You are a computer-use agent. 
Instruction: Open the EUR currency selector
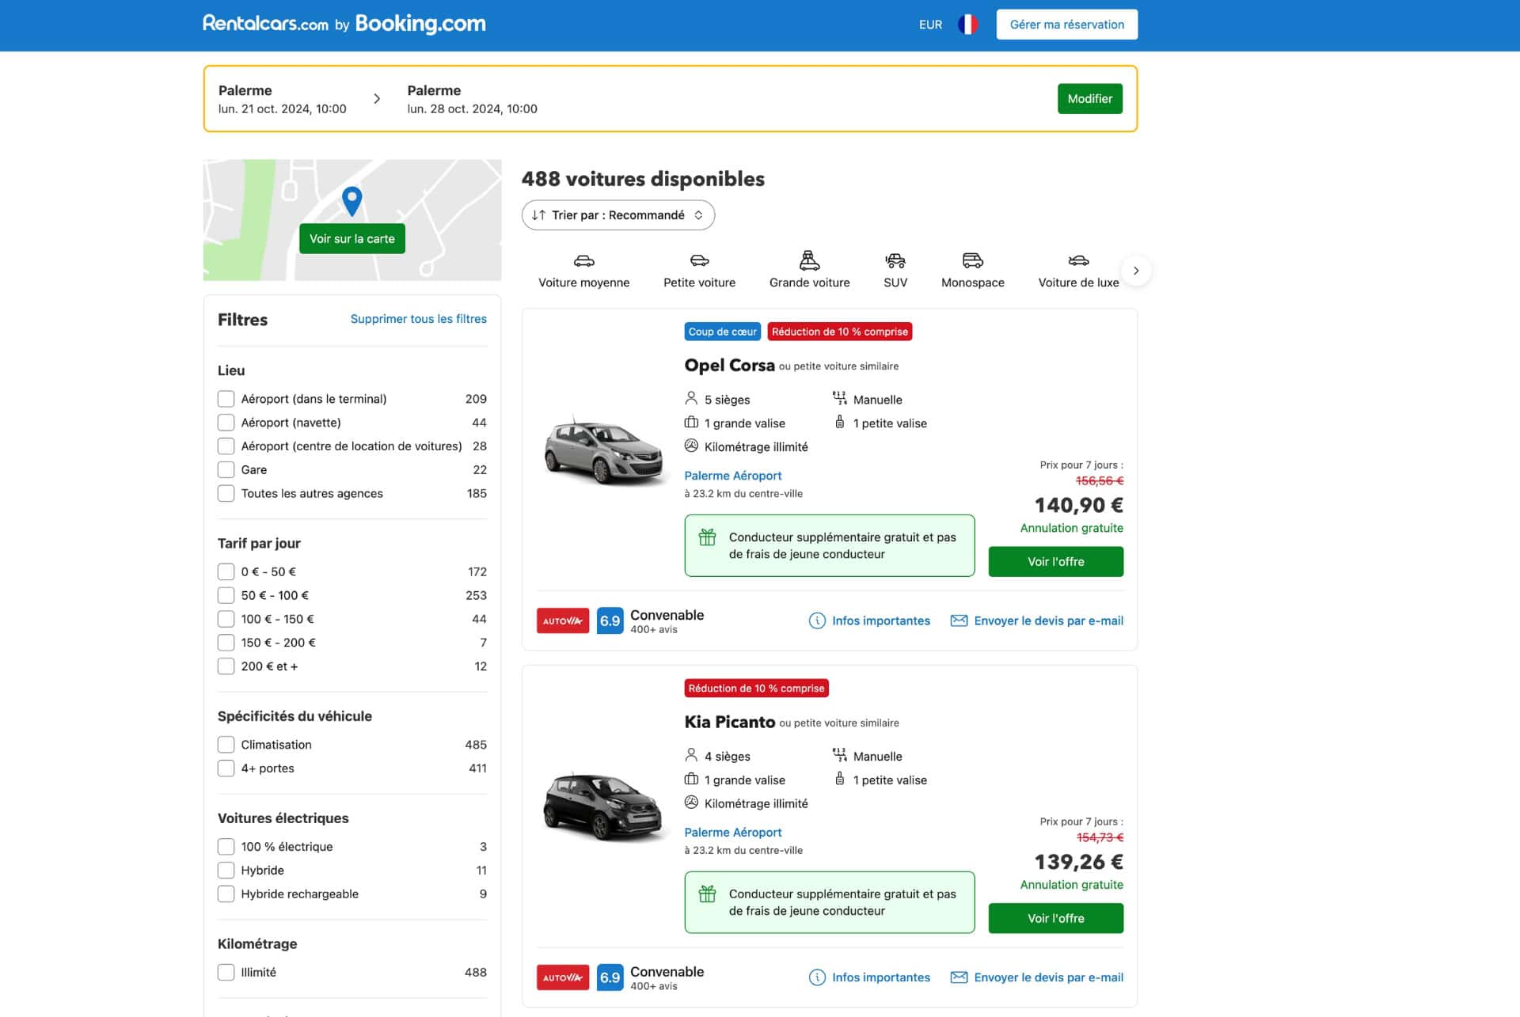click(930, 25)
